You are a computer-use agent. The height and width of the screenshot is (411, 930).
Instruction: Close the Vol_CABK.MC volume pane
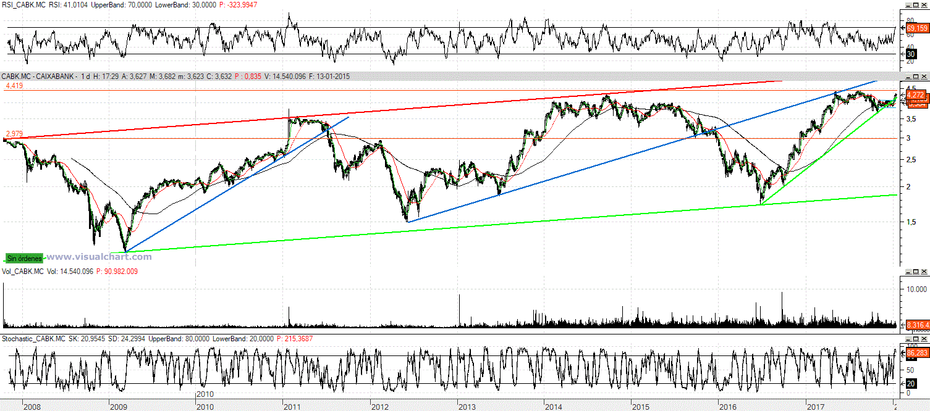[924, 271]
